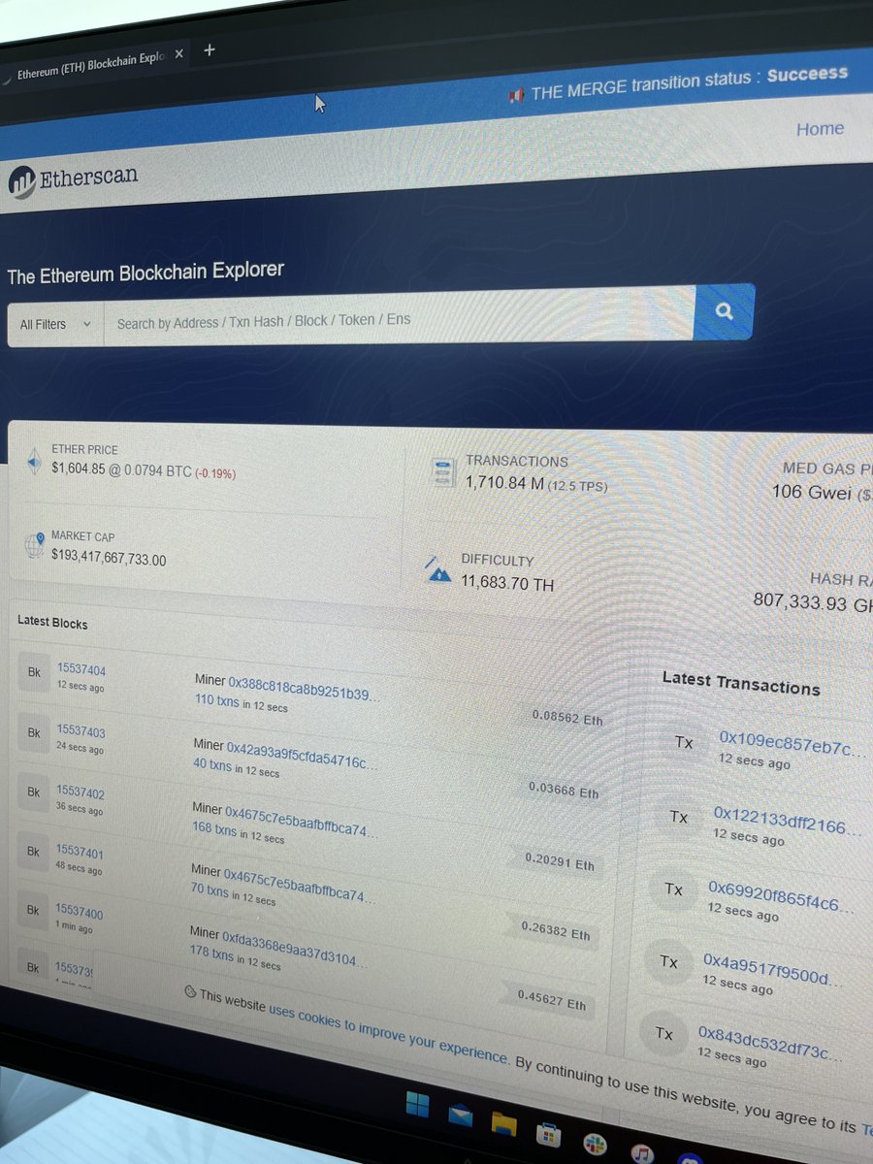
Task: Click the Market Cap globe icon
Action: [x=35, y=545]
